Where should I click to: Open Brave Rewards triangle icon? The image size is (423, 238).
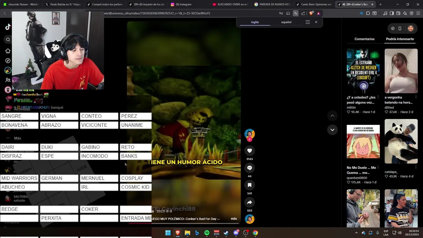point(318,13)
